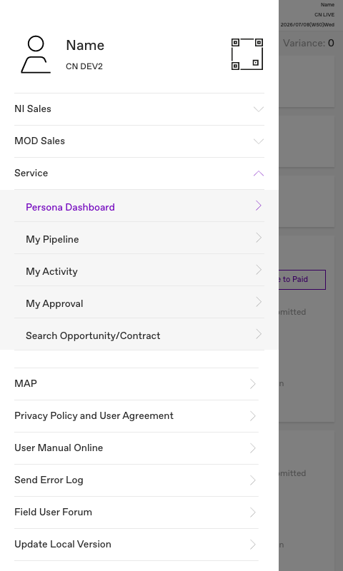Click the arrow for Search Opportunity/Contract
This screenshot has width=343, height=571.
click(x=259, y=334)
